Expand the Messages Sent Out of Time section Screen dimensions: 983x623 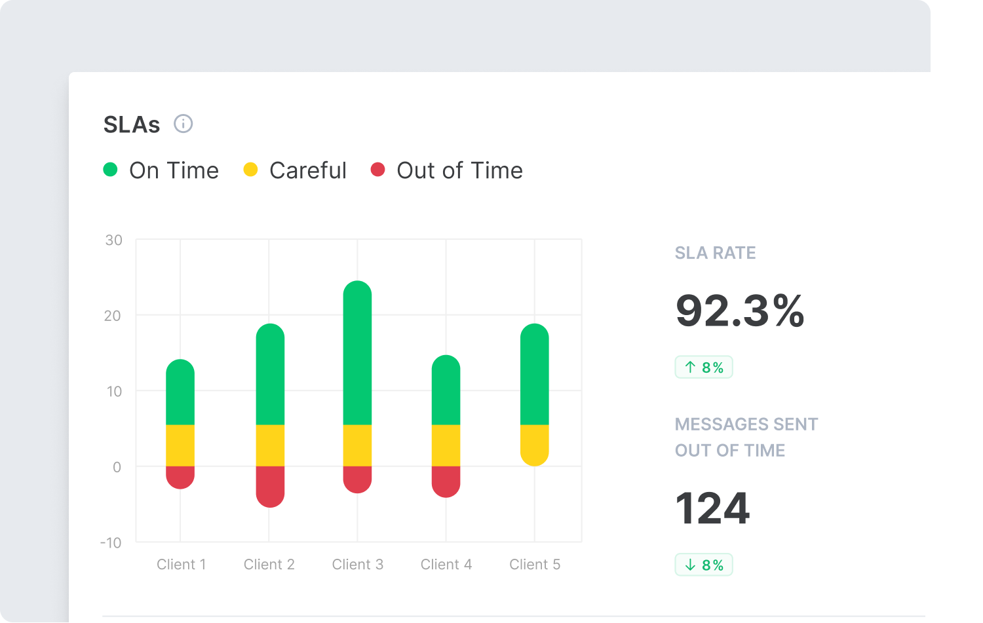pos(746,436)
